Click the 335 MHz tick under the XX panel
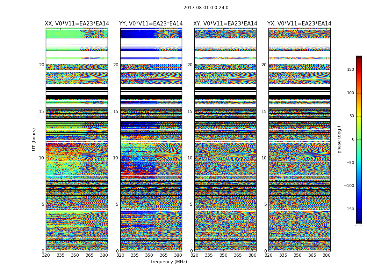The height and width of the screenshot is (279, 367). [60, 255]
